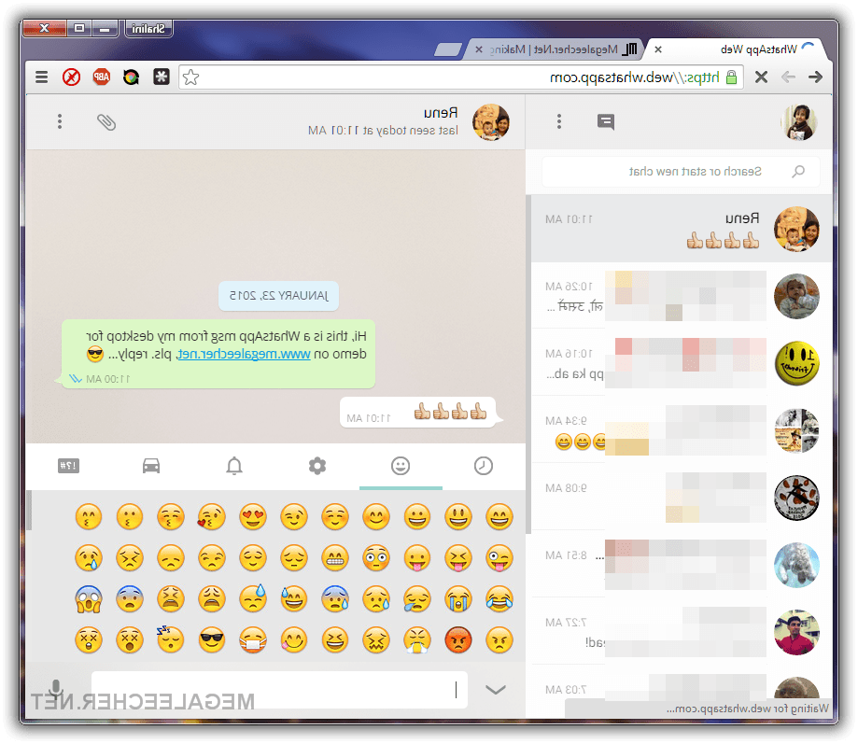
Task: Click the message text input box
Action: (x=279, y=690)
